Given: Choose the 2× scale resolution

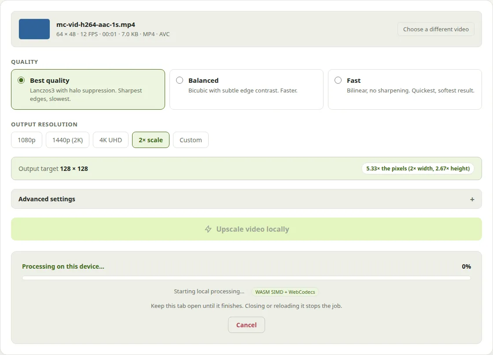Looking at the screenshot, I should pyautogui.click(x=151, y=140).
